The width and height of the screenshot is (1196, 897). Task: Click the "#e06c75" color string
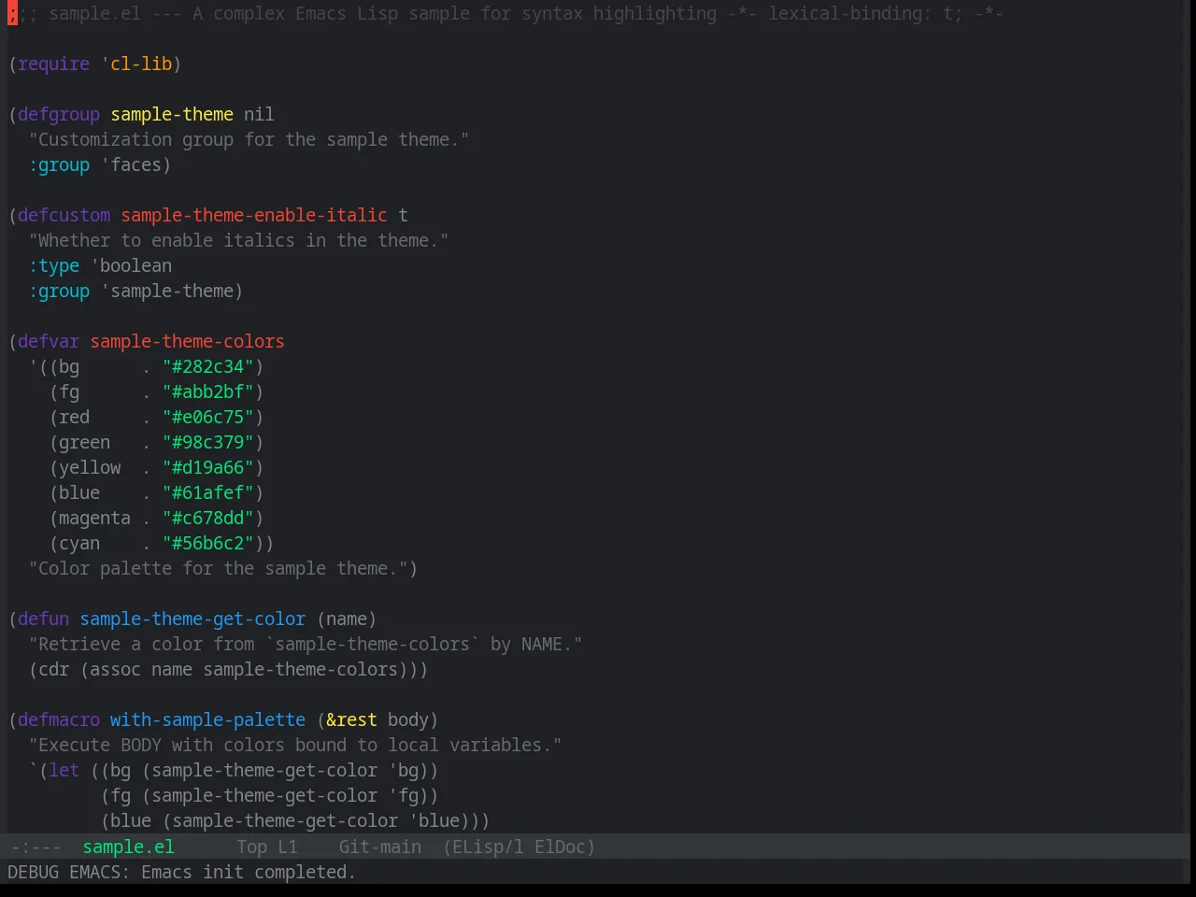point(208,417)
